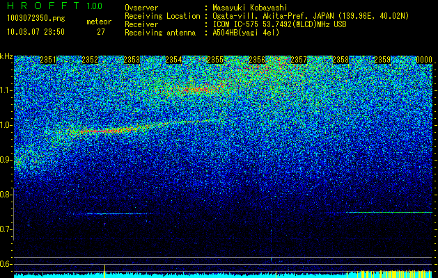Screen dimensions: 438x278
Task: Click the 0.9 kHz axis label
Action: point(6,160)
